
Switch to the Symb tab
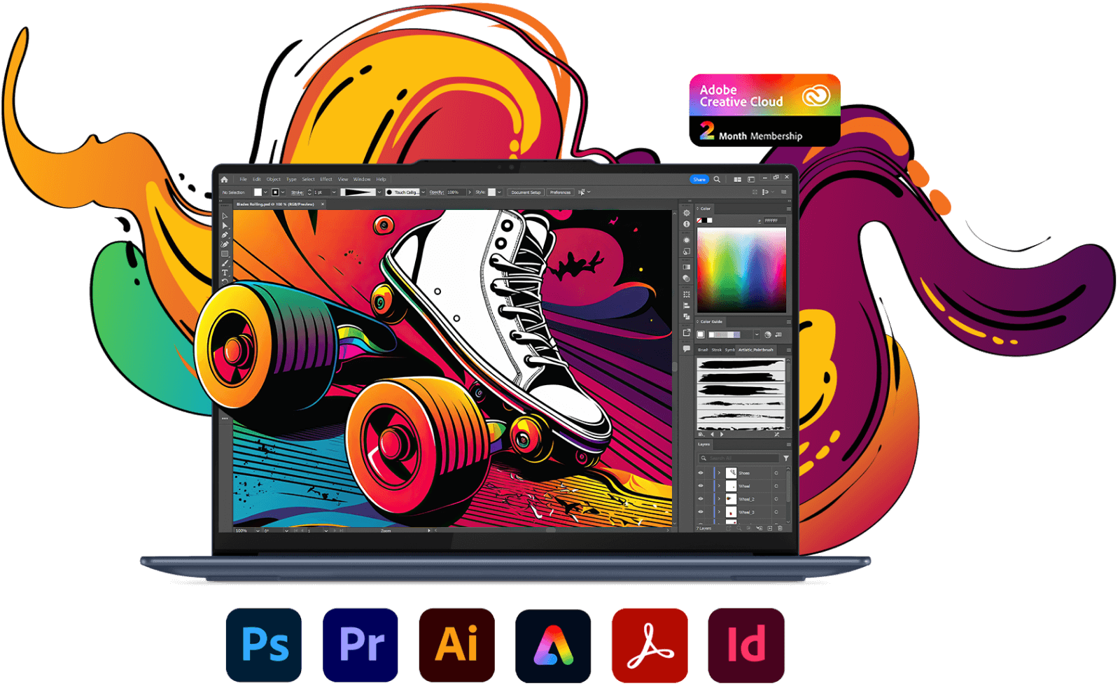pyautogui.click(x=730, y=349)
